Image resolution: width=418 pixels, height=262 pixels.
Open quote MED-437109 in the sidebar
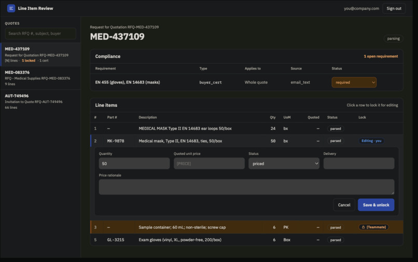pyautogui.click(x=40, y=54)
